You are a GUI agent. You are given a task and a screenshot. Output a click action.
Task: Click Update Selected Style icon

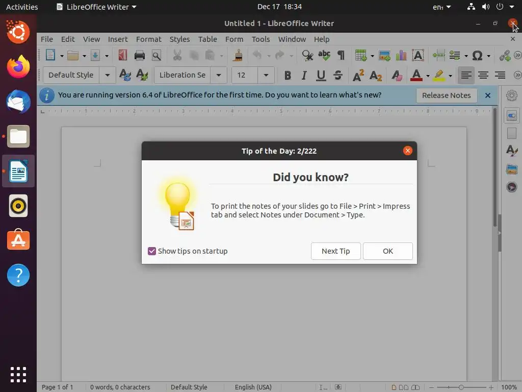point(125,75)
